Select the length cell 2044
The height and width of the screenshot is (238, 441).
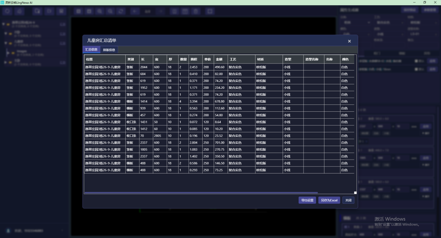click(146, 67)
